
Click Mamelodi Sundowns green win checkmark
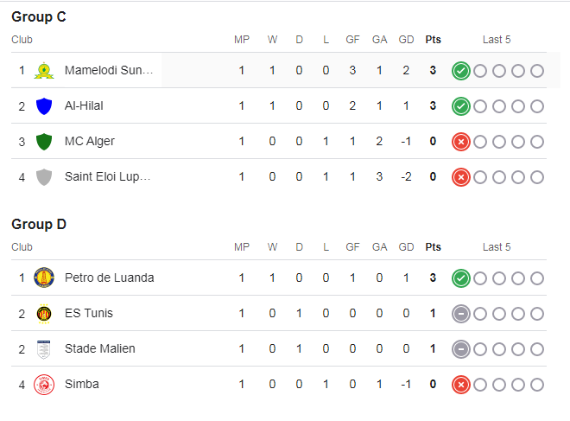tap(461, 70)
